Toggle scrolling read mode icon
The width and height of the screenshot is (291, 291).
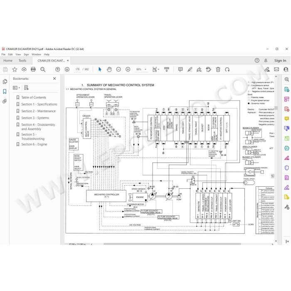(167, 69)
